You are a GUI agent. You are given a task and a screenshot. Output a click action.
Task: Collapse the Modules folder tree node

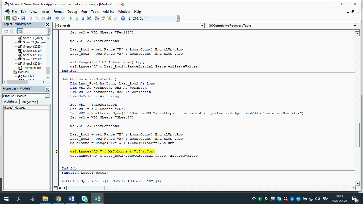10,72
